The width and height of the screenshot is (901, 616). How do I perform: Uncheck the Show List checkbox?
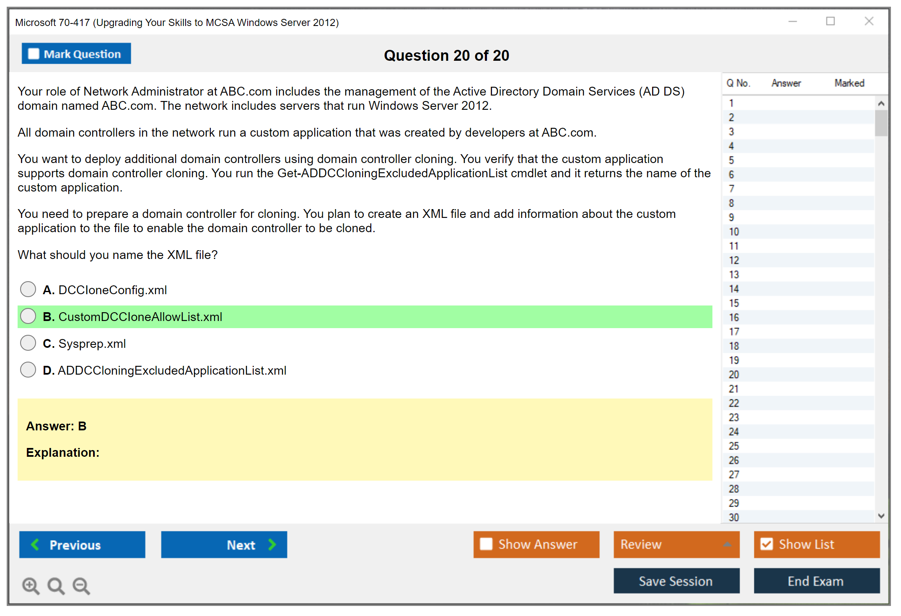coord(766,544)
